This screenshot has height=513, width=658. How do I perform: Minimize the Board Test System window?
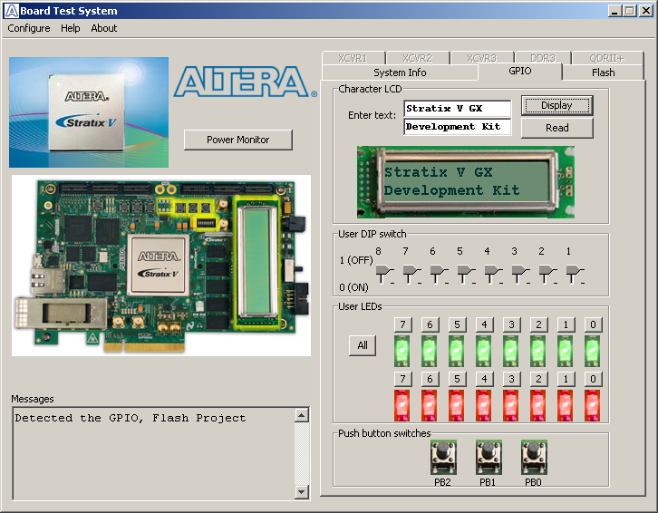(x=614, y=11)
